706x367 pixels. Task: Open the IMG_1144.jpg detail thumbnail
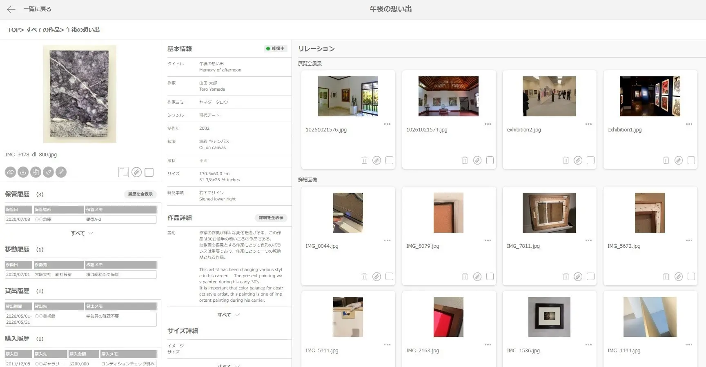(650, 317)
